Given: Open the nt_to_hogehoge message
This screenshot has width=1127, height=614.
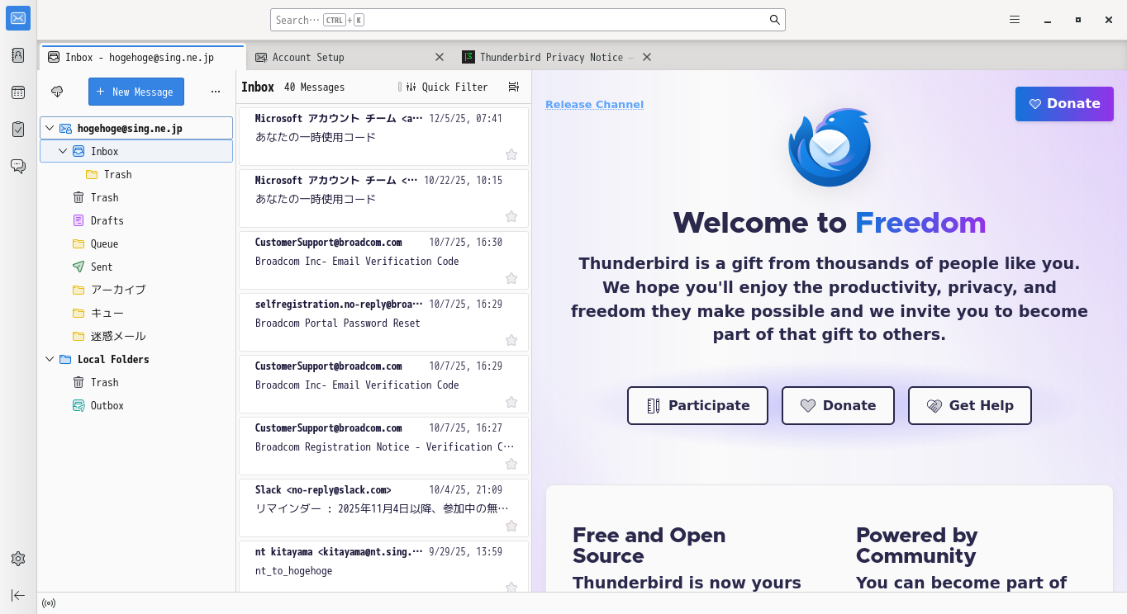Looking at the screenshot, I should pyautogui.click(x=383, y=566).
